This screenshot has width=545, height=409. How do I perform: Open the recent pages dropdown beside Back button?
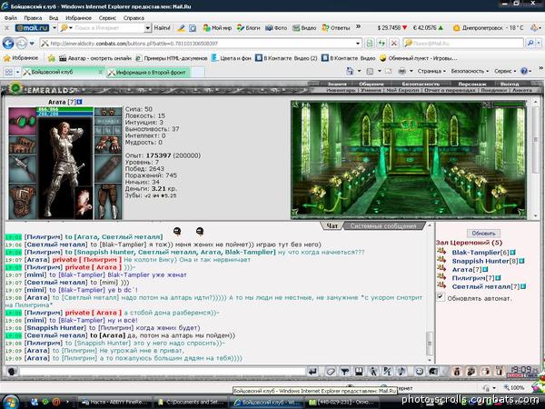(x=32, y=44)
